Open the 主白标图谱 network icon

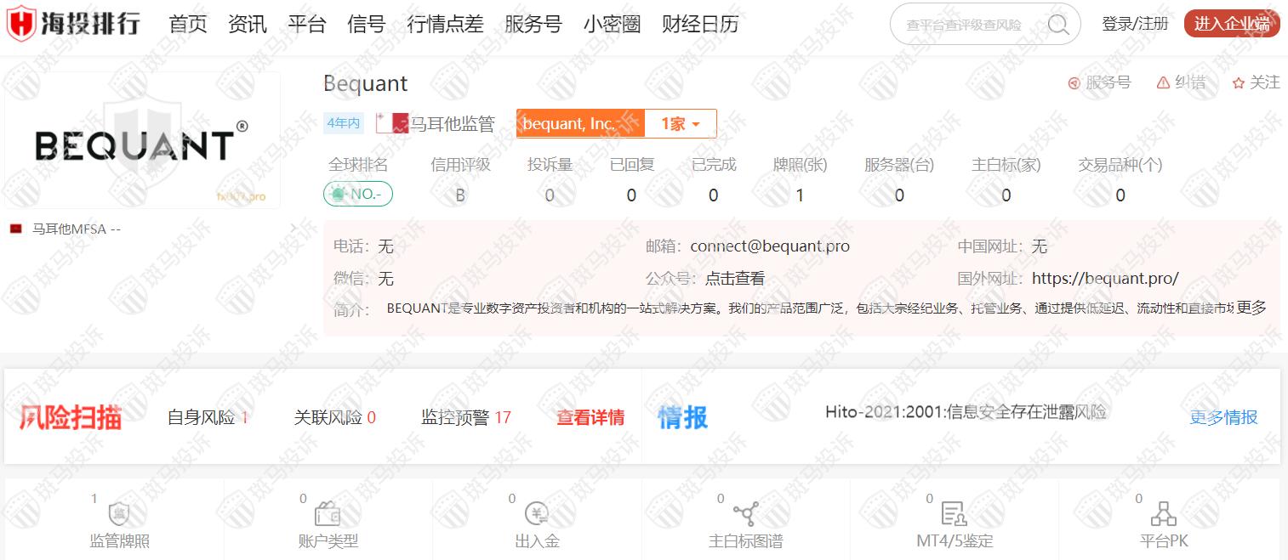tap(745, 514)
